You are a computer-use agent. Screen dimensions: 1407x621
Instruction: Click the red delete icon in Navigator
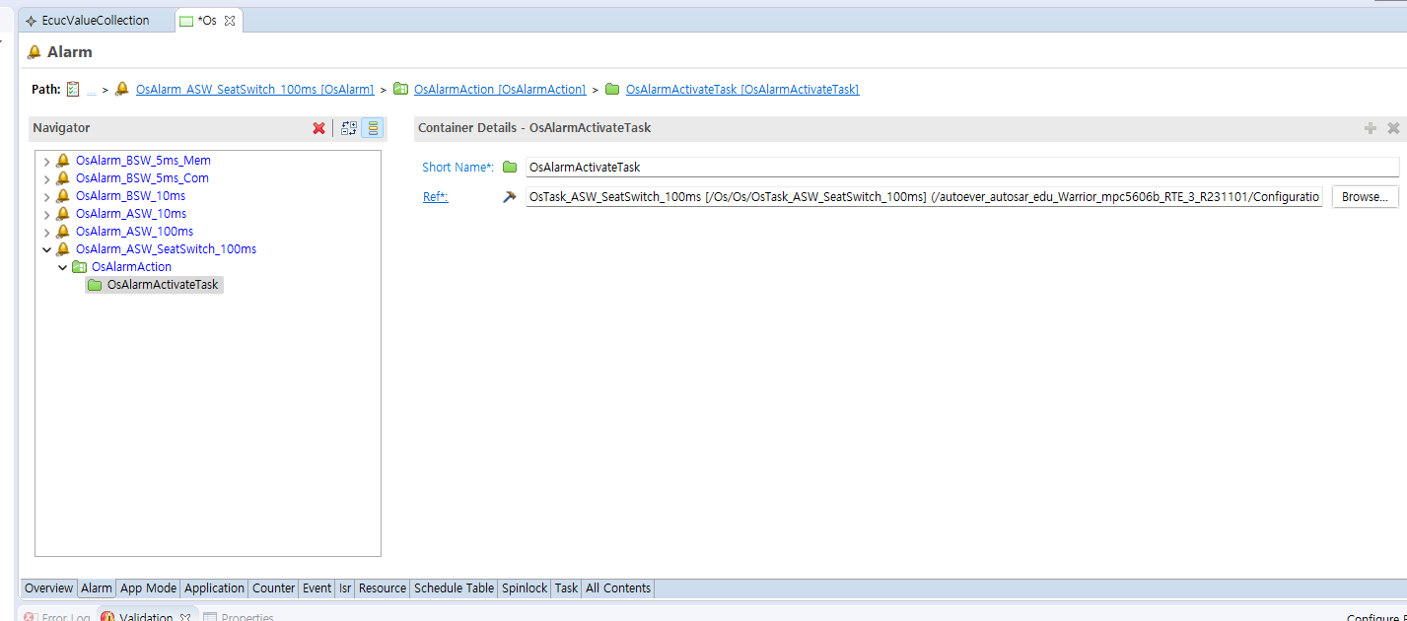[318, 128]
